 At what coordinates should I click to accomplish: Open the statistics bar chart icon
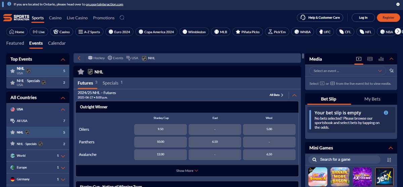pos(381,59)
